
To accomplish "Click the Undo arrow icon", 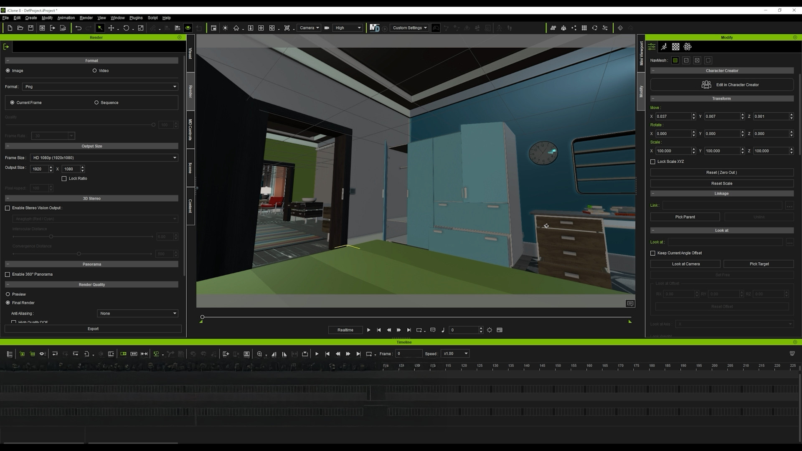I will (78, 28).
